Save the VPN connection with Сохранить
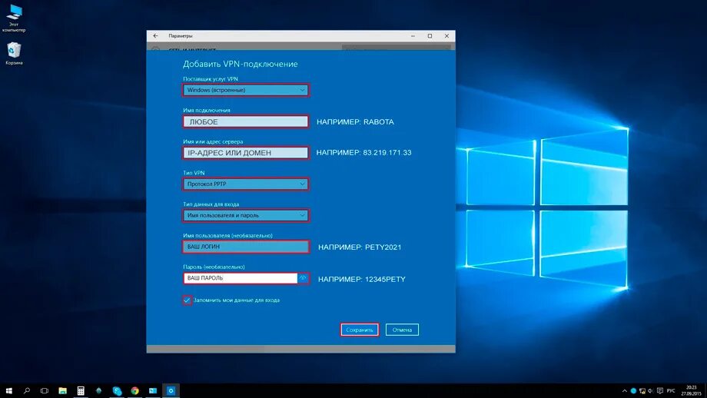The height and width of the screenshot is (398, 707). pos(360,330)
